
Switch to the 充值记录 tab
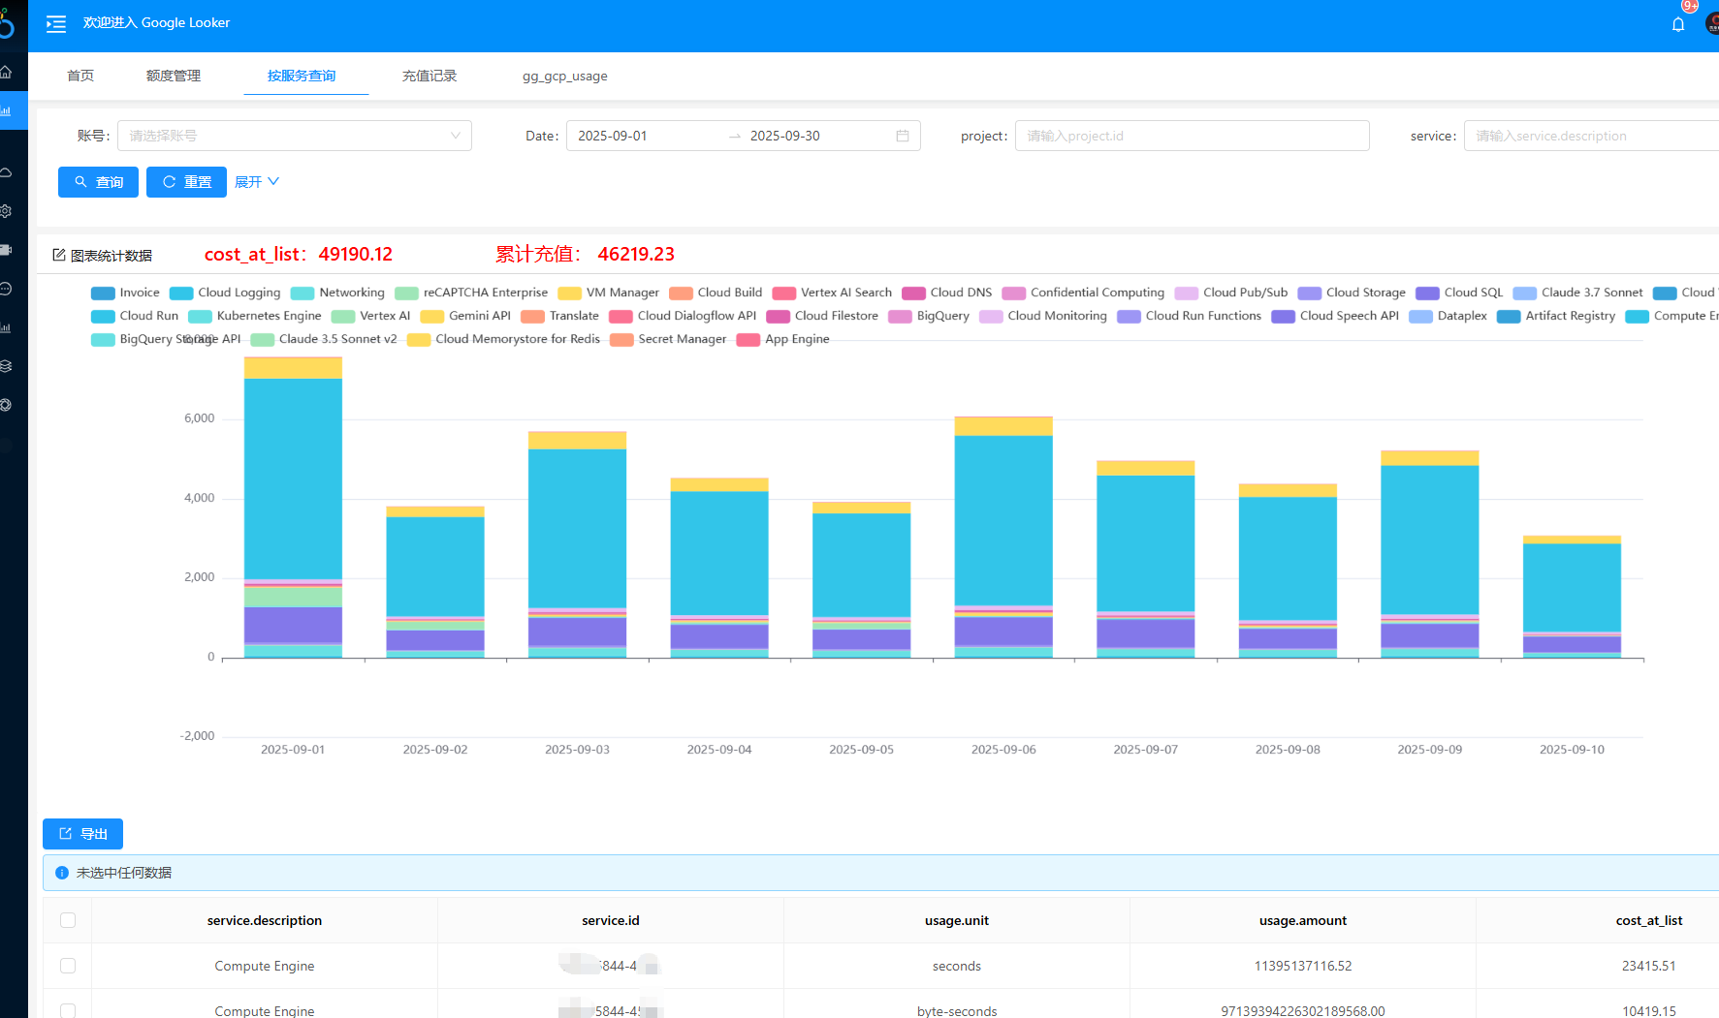(x=430, y=76)
